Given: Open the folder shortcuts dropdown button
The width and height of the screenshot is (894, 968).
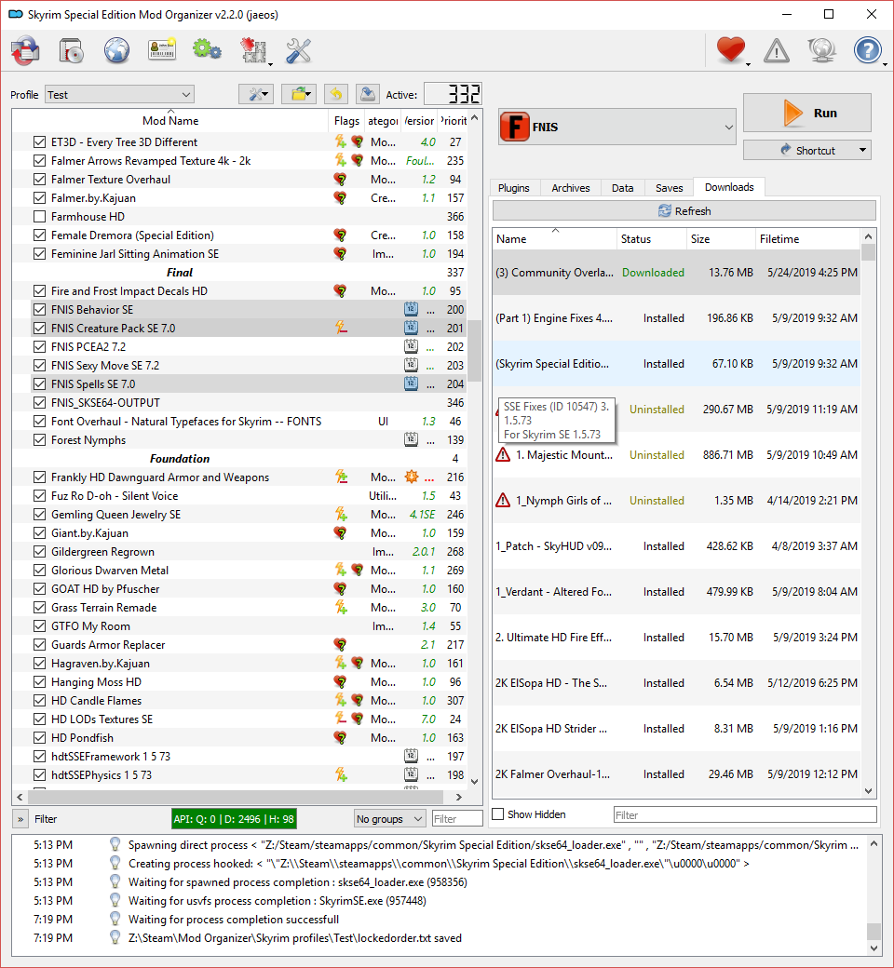Looking at the screenshot, I should click(x=299, y=94).
